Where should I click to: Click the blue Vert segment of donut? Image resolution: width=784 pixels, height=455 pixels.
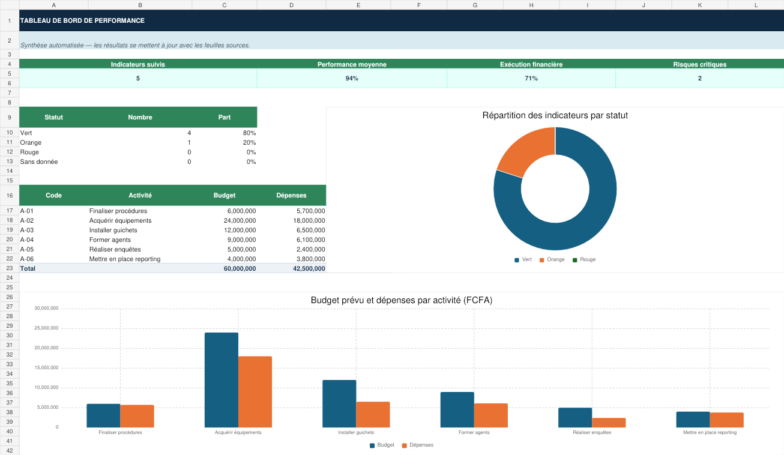(x=594, y=216)
